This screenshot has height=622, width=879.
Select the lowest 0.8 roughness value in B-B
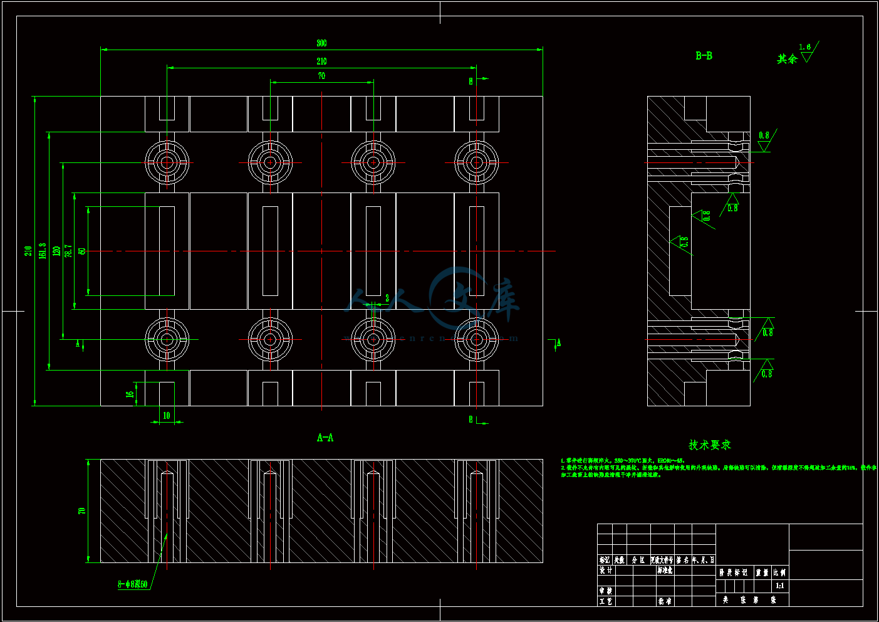(x=767, y=374)
